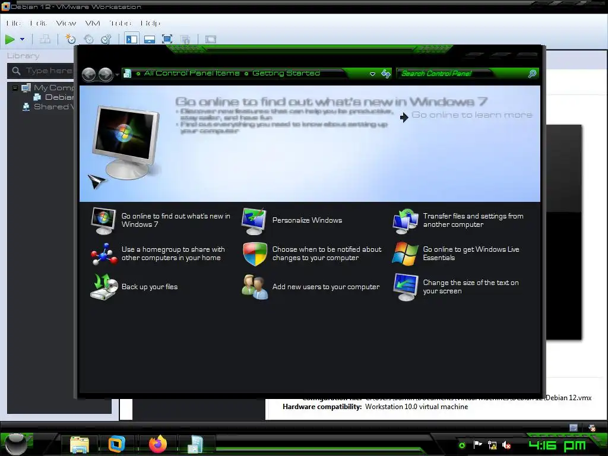Click the Getting Started breadcrumb
Viewport: 608px width, 456px height.
[286, 73]
